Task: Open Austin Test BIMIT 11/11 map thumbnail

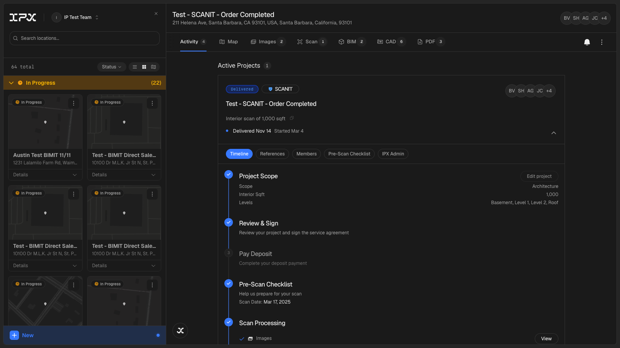Action: tap(45, 122)
